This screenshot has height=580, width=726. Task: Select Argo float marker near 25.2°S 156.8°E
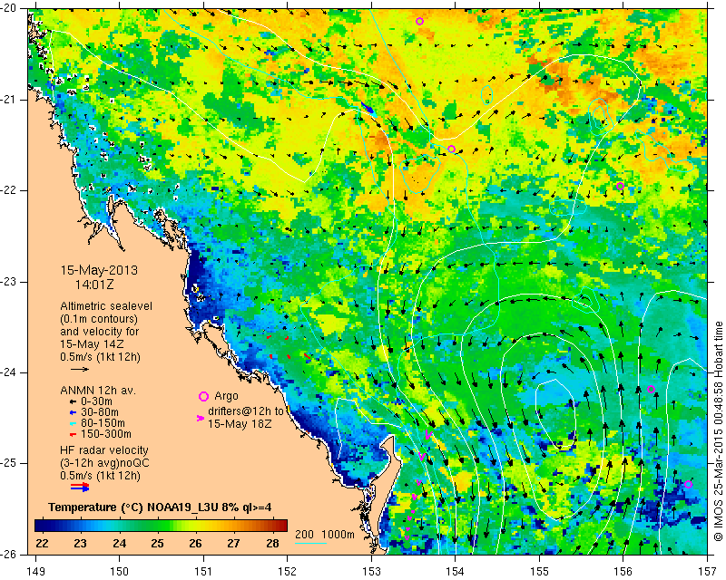(x=688, y=484)
